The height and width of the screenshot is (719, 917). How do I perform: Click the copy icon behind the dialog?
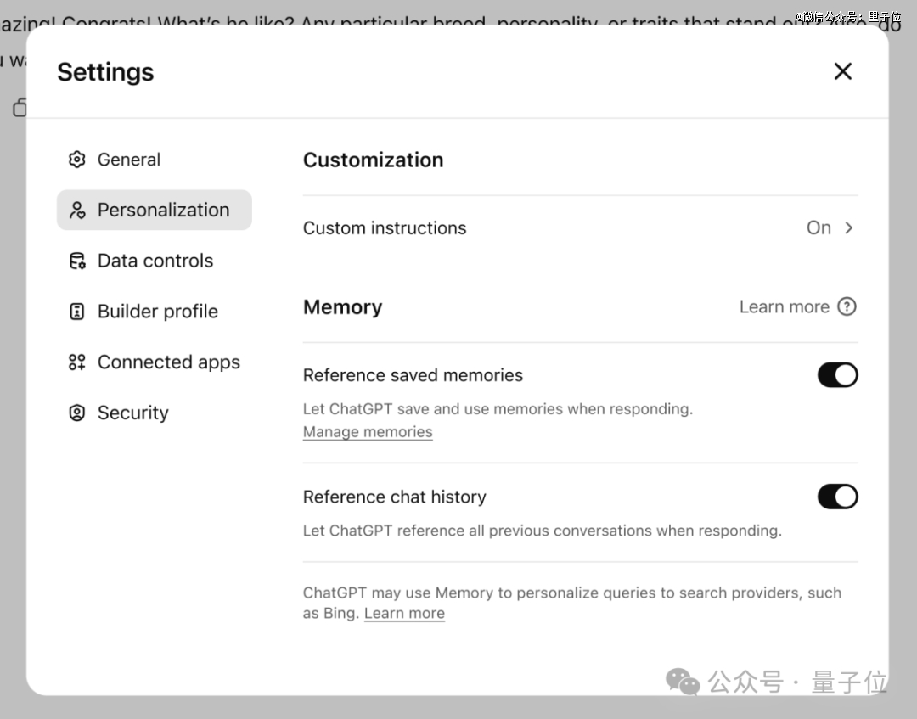pos(20,107)
